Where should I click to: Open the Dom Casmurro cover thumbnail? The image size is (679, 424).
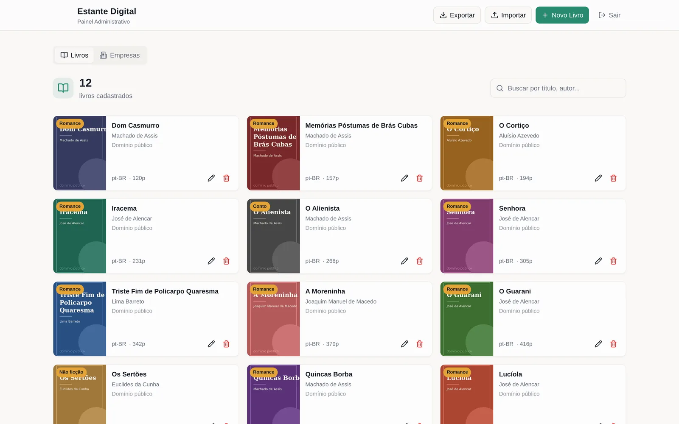click(x=80, y=153)
